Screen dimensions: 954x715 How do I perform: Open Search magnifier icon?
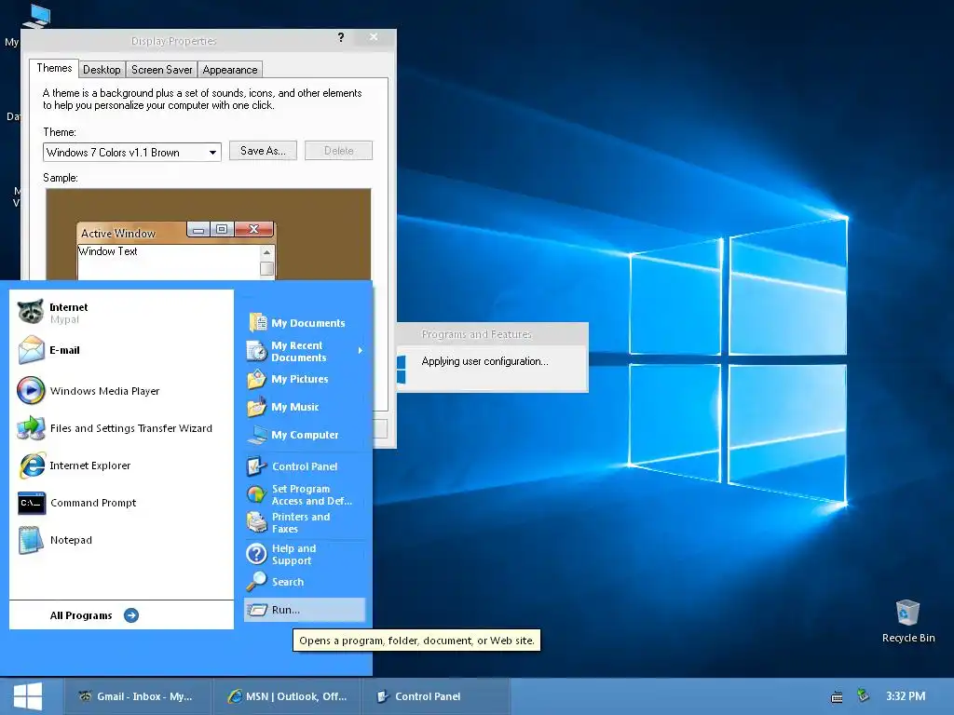pos(257,581)
